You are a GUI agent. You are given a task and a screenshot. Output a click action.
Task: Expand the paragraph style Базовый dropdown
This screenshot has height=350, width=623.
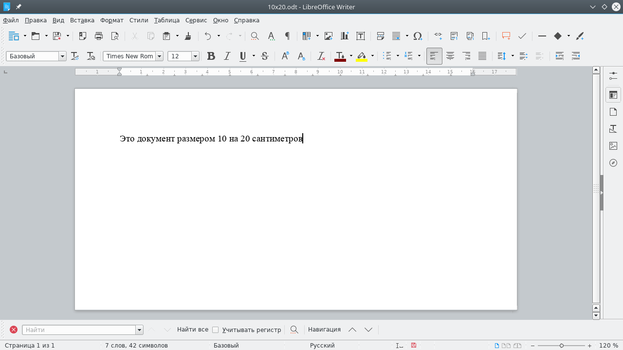click(62, 56)
